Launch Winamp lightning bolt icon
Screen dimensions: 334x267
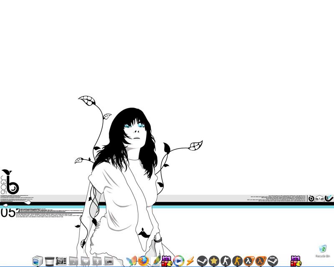(x=190, y=261)
